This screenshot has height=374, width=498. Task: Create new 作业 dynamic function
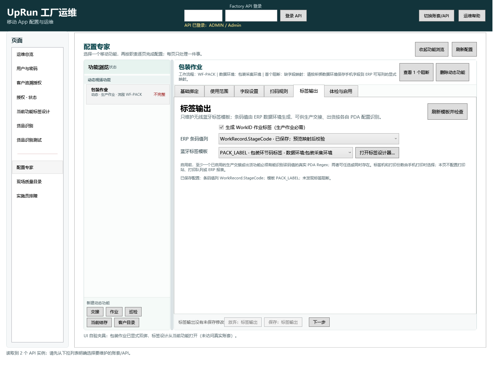pos(114,312)
